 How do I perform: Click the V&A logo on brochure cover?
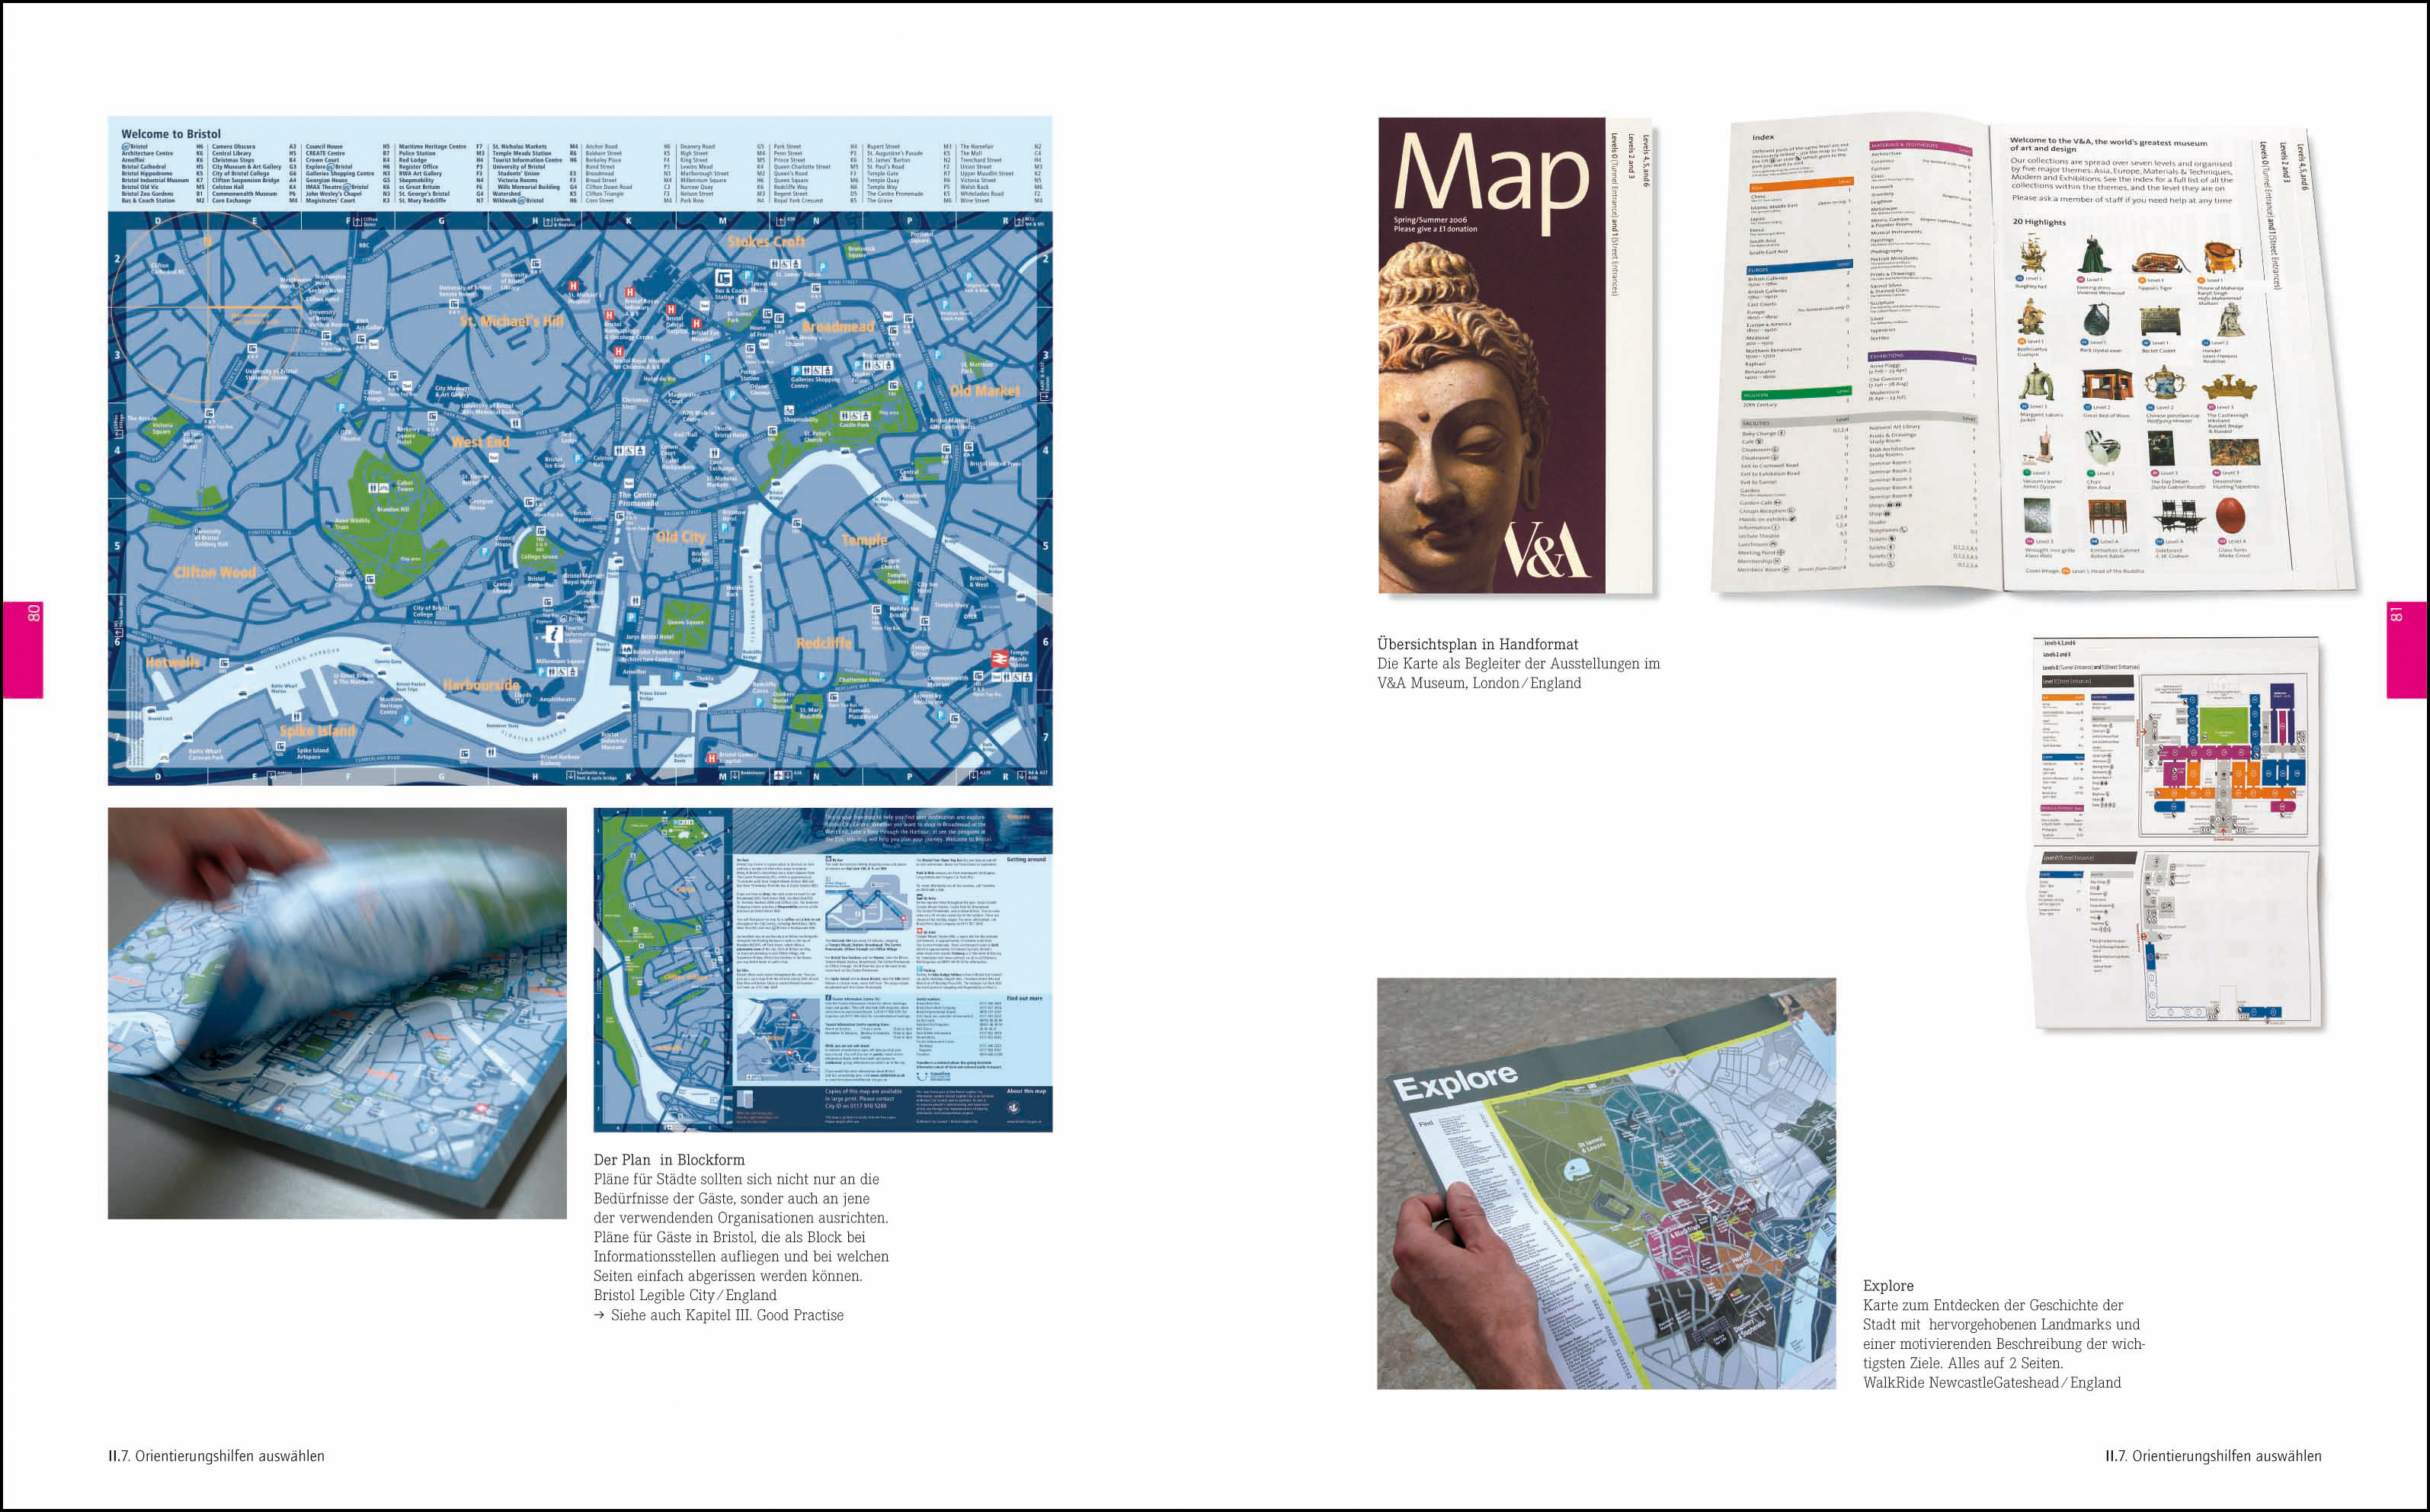pyautogui.click(x=1546, y=550)
